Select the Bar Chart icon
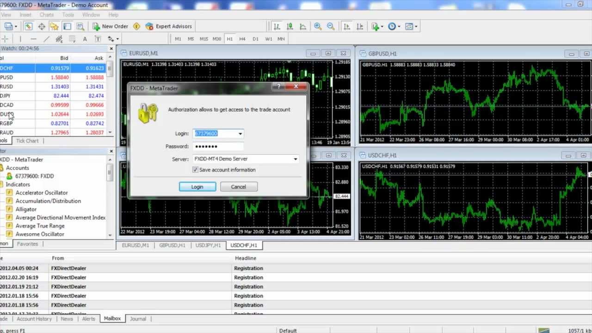592x333 pixels. point(277,26)
